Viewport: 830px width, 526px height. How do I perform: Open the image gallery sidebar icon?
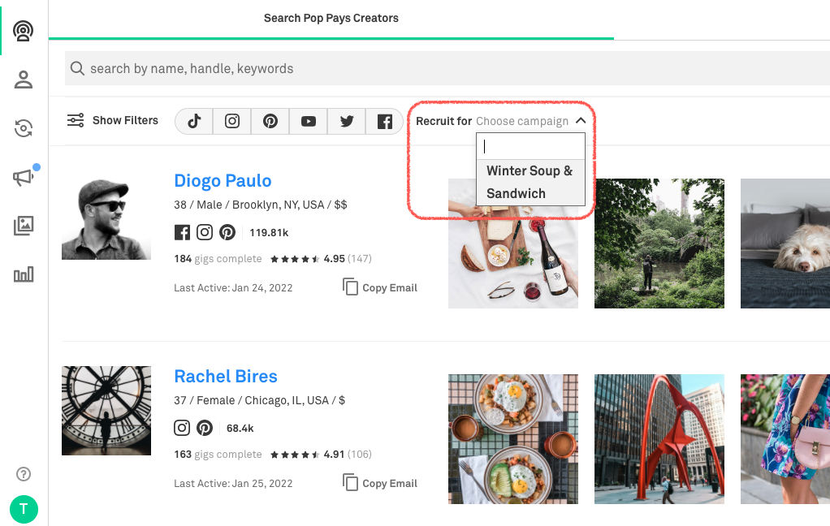[24, 226]
